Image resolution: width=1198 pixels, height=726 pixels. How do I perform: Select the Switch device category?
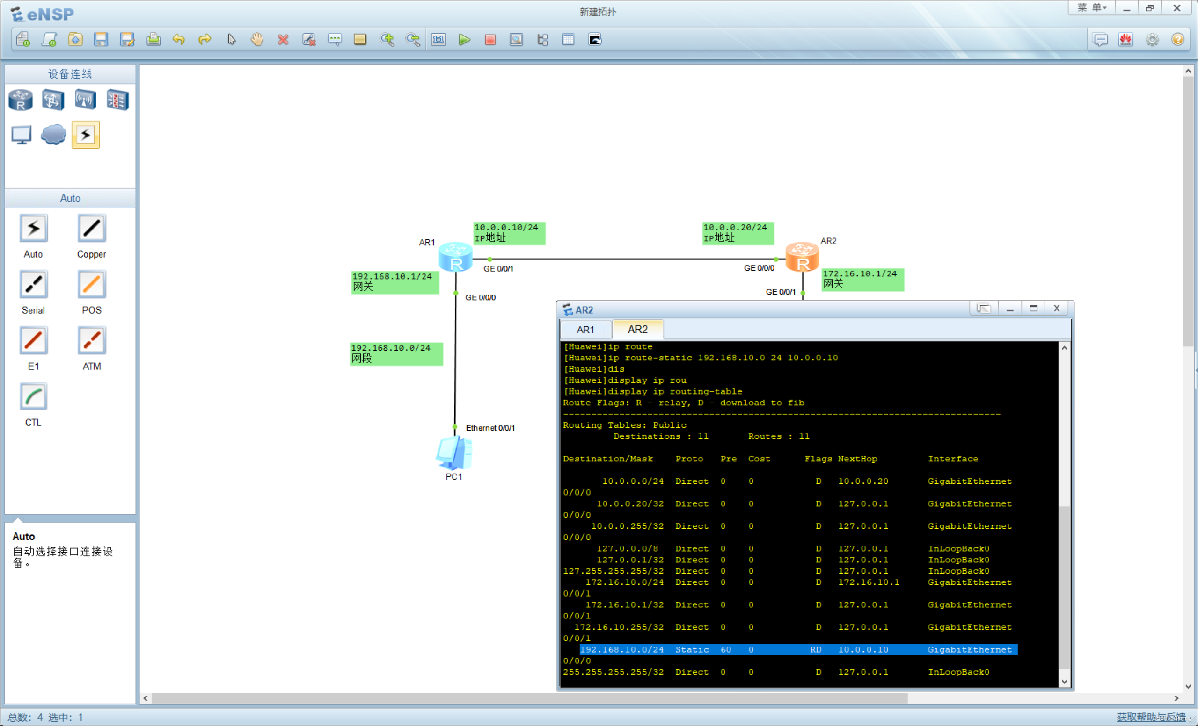coord(52,100)
